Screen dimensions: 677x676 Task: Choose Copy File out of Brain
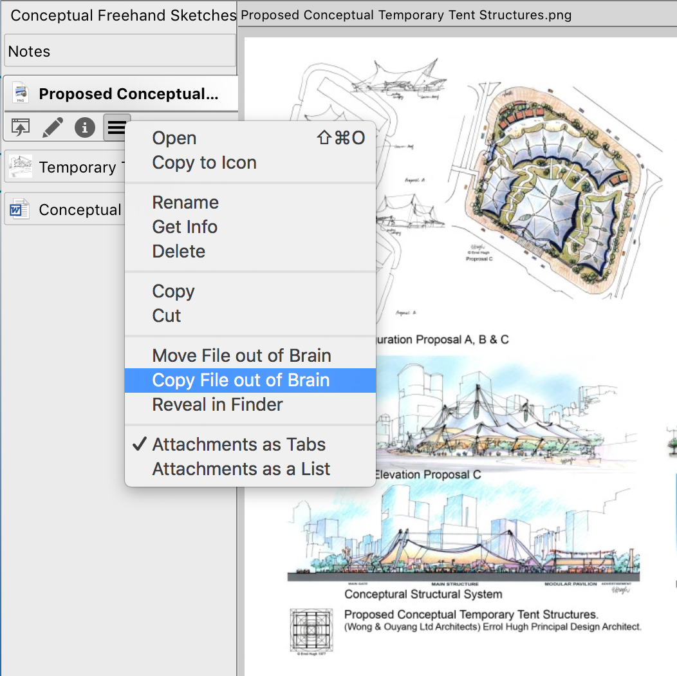pos(241,380)
